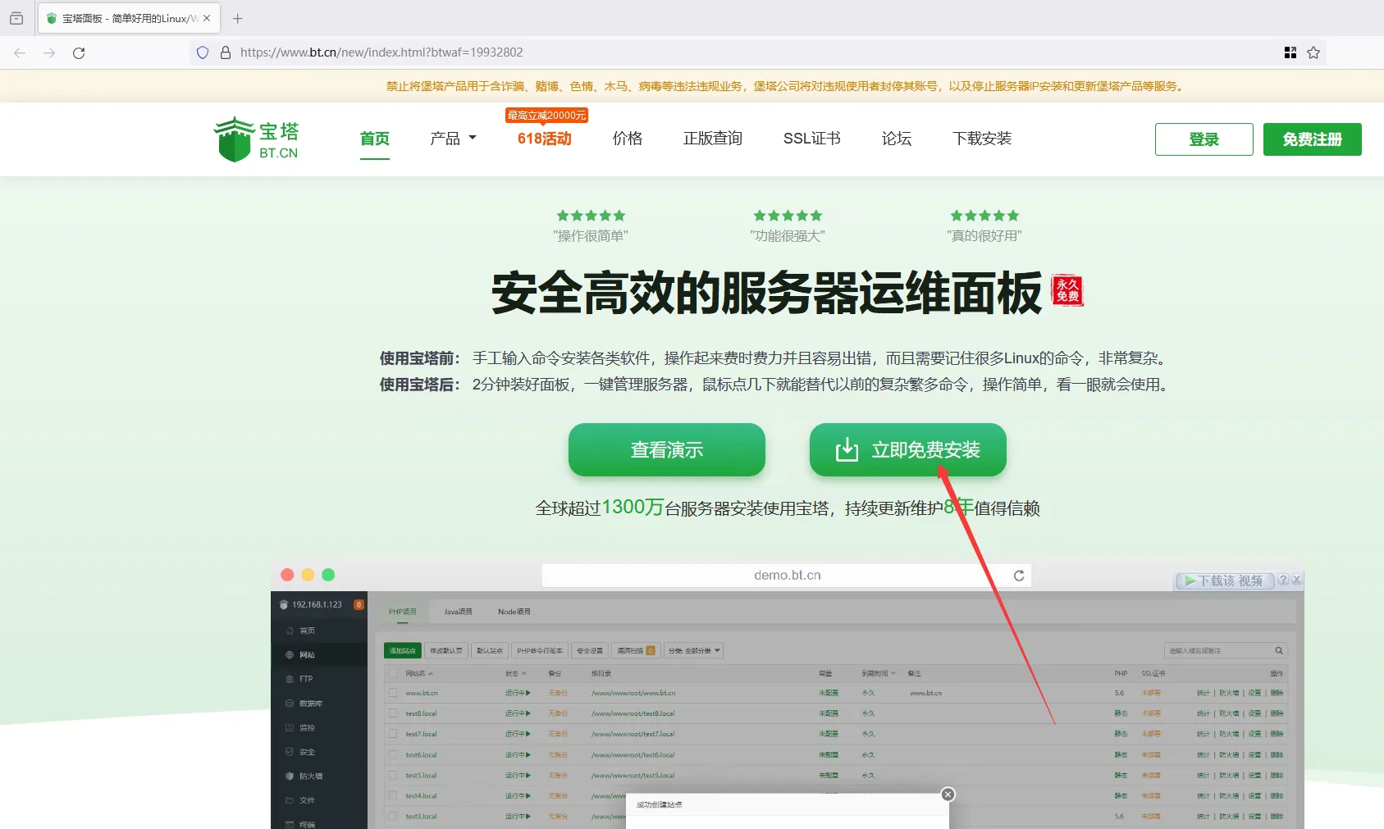This screenshot has width=1384, height=829.
Task: Go to the 价格 pricing page
Action: point(628,139)
